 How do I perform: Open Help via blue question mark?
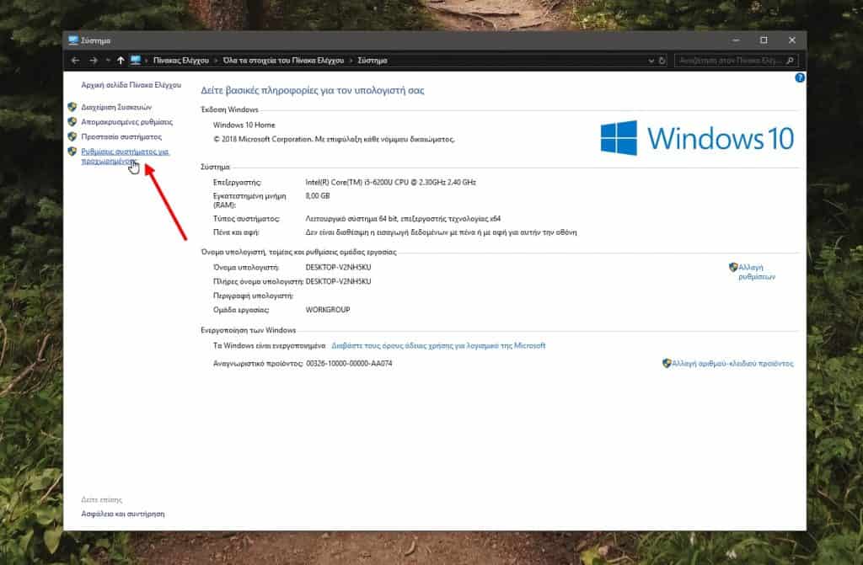[800, 77]
